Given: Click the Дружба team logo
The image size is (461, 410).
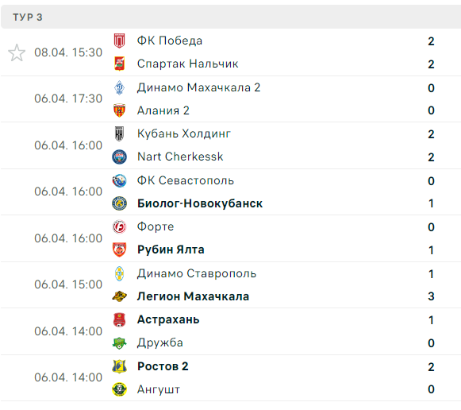Looking at the screenshot, I should (119, 343).
